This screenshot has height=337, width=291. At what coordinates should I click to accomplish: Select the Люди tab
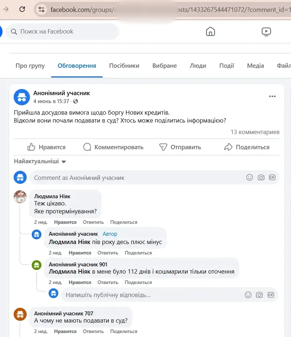click(x=198, y=66)
